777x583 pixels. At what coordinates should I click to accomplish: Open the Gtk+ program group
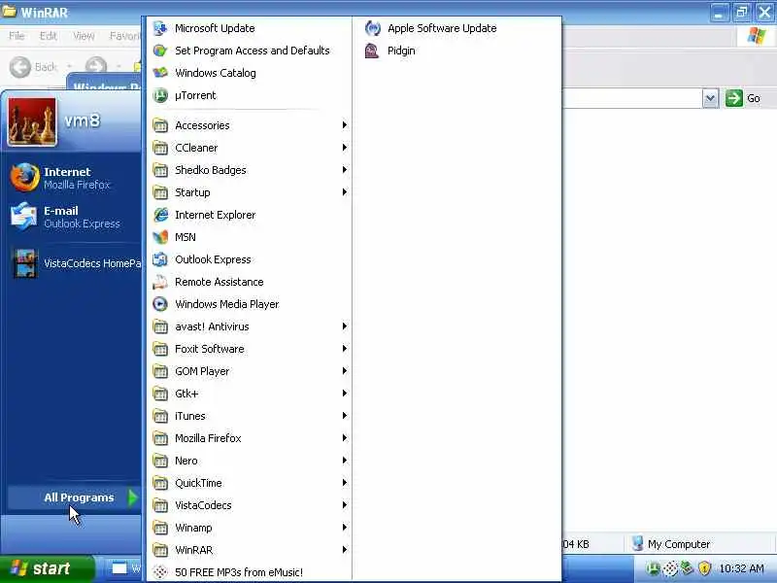(x=250, y=394)
